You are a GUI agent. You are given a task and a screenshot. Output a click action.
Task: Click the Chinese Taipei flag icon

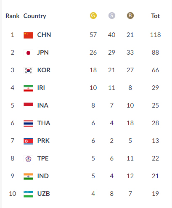[28, 159]
